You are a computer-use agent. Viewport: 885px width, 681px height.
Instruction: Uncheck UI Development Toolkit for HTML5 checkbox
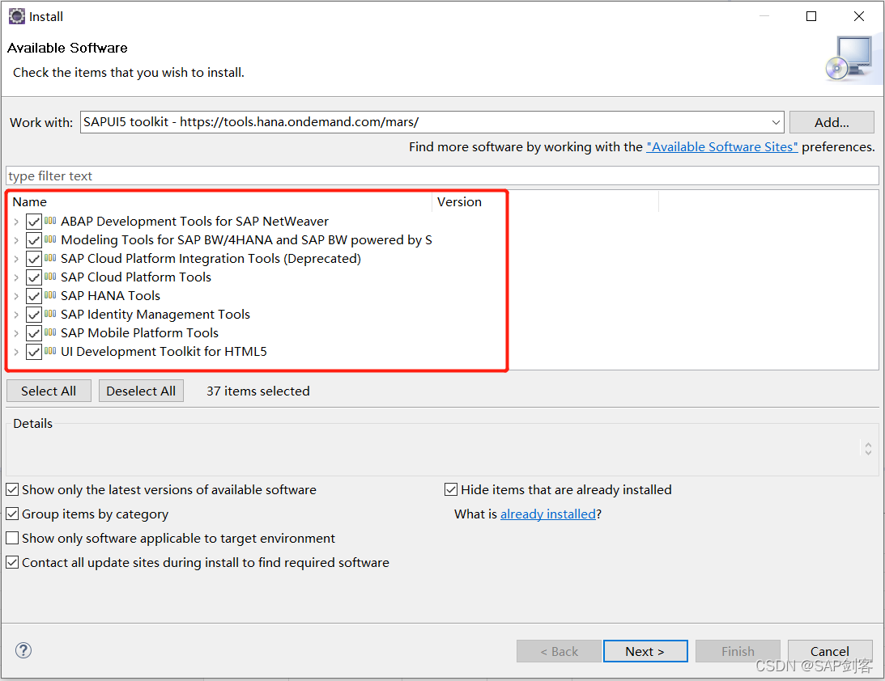point(34,352)
